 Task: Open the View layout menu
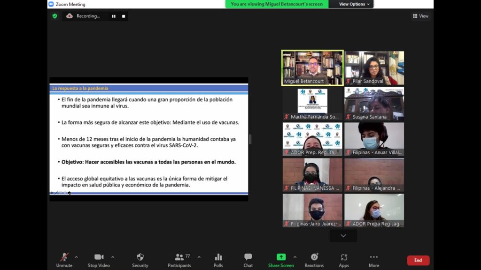tap(420, 16)
